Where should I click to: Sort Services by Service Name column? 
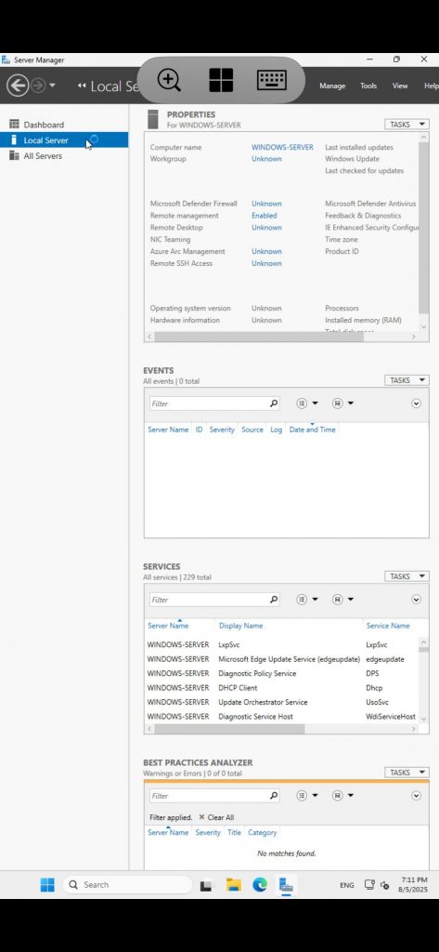(388, 626)
